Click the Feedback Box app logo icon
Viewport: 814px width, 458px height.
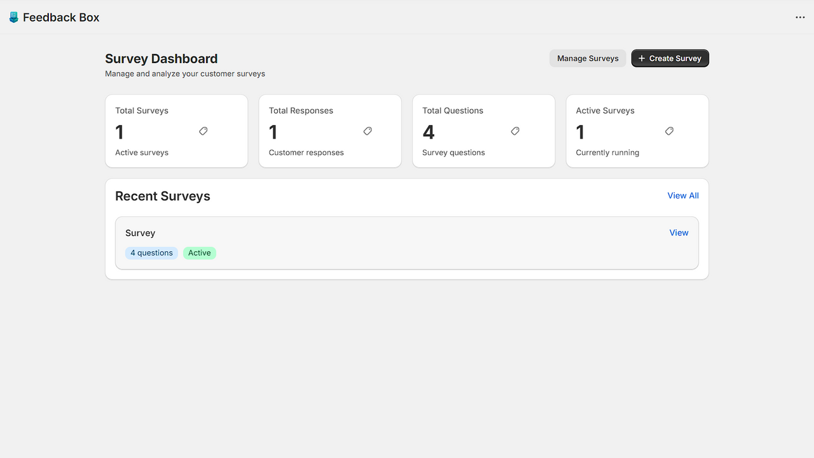point(14,18)
